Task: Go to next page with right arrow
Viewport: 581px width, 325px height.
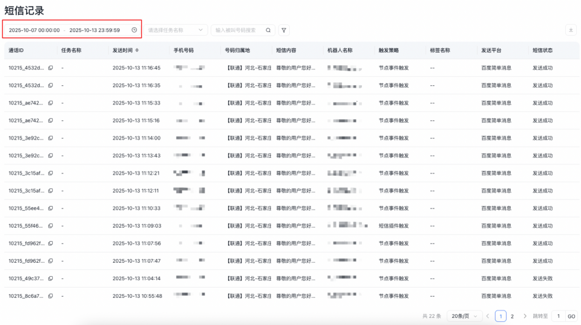Action: pos(525,316)
